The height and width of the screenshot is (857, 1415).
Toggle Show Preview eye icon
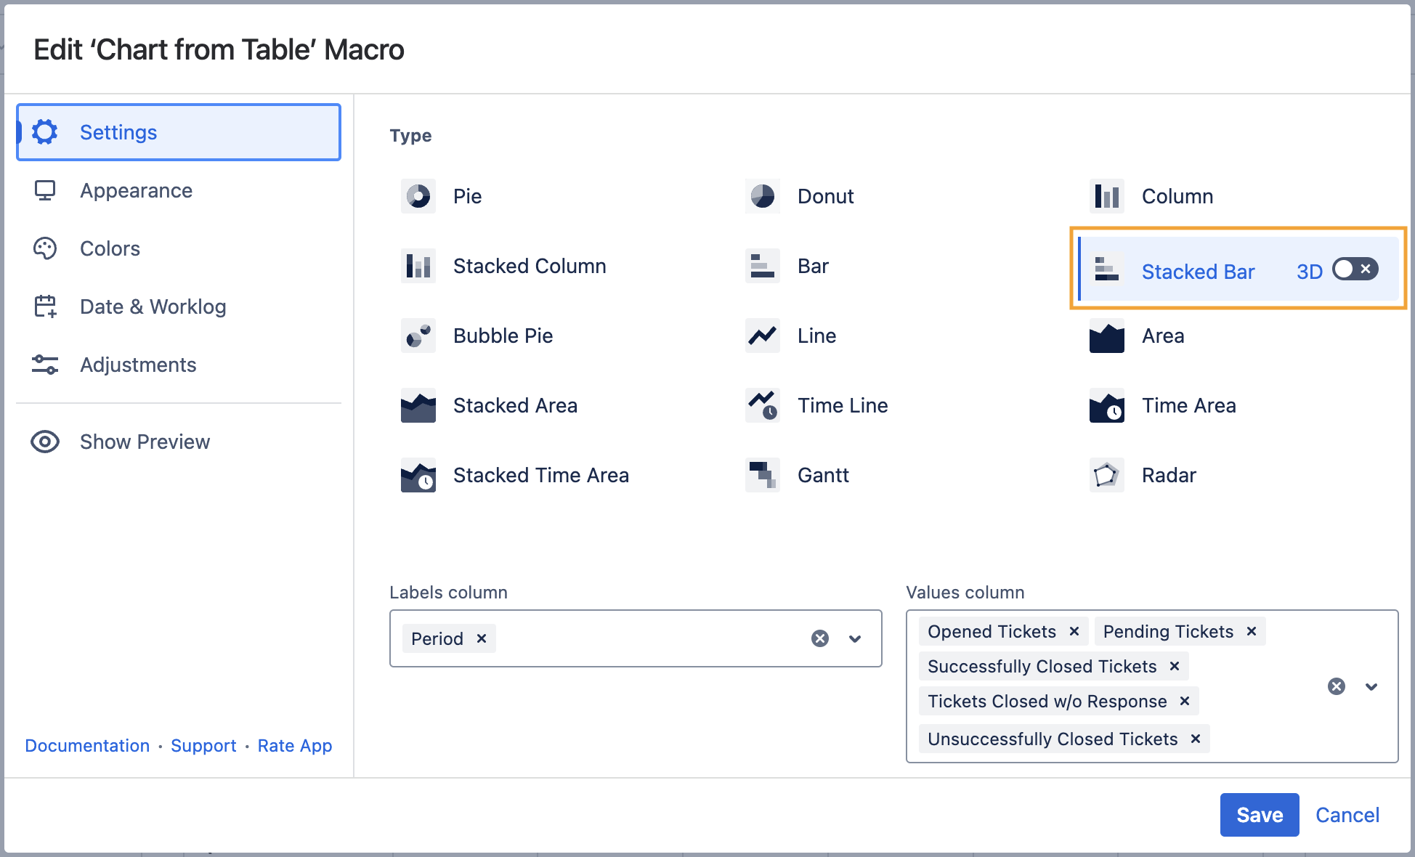[x=45, y=442]
